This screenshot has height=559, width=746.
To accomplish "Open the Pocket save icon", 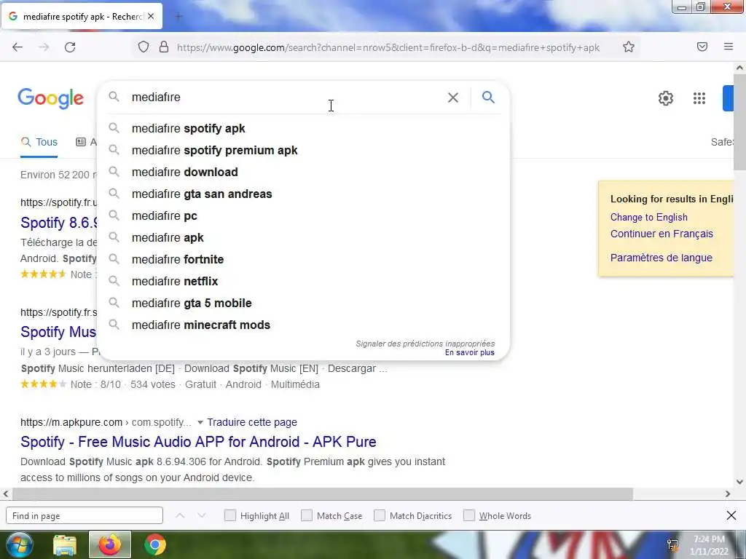I will click(x=702, y=47).
